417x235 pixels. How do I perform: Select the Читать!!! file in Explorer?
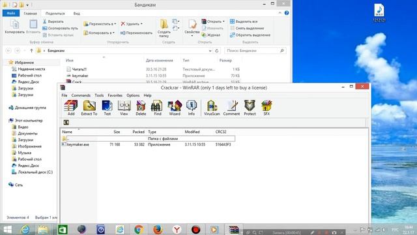point(79,69)
